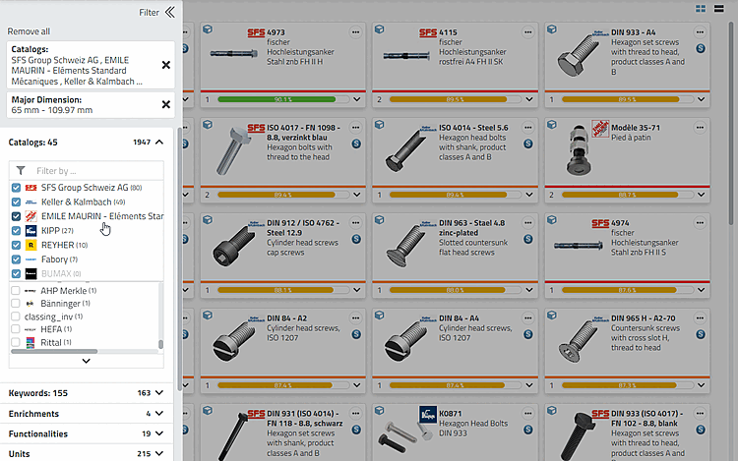Open more options for DIN 965 H card
Image resolution: width=738 pixels, height=461 pixels.
point(700,318)
